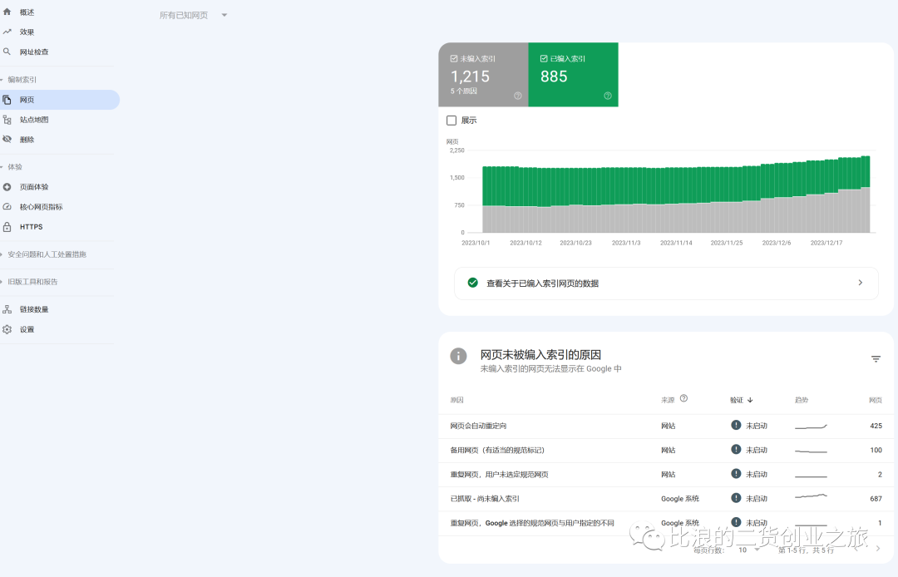This screenshot has height=577, width=898.
Task: Select the 删除 removals icon in sidebar
Action: point(9,139)
